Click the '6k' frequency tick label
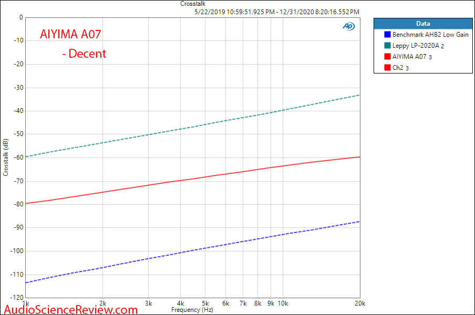 pos(226,303)
